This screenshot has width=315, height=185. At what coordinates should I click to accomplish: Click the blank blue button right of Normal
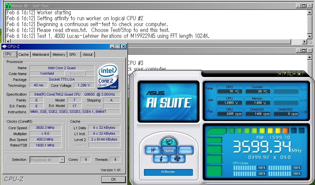click(x=185, y=150)
